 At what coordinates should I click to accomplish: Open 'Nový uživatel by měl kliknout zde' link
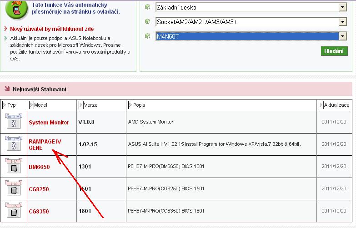click(52, 29)
